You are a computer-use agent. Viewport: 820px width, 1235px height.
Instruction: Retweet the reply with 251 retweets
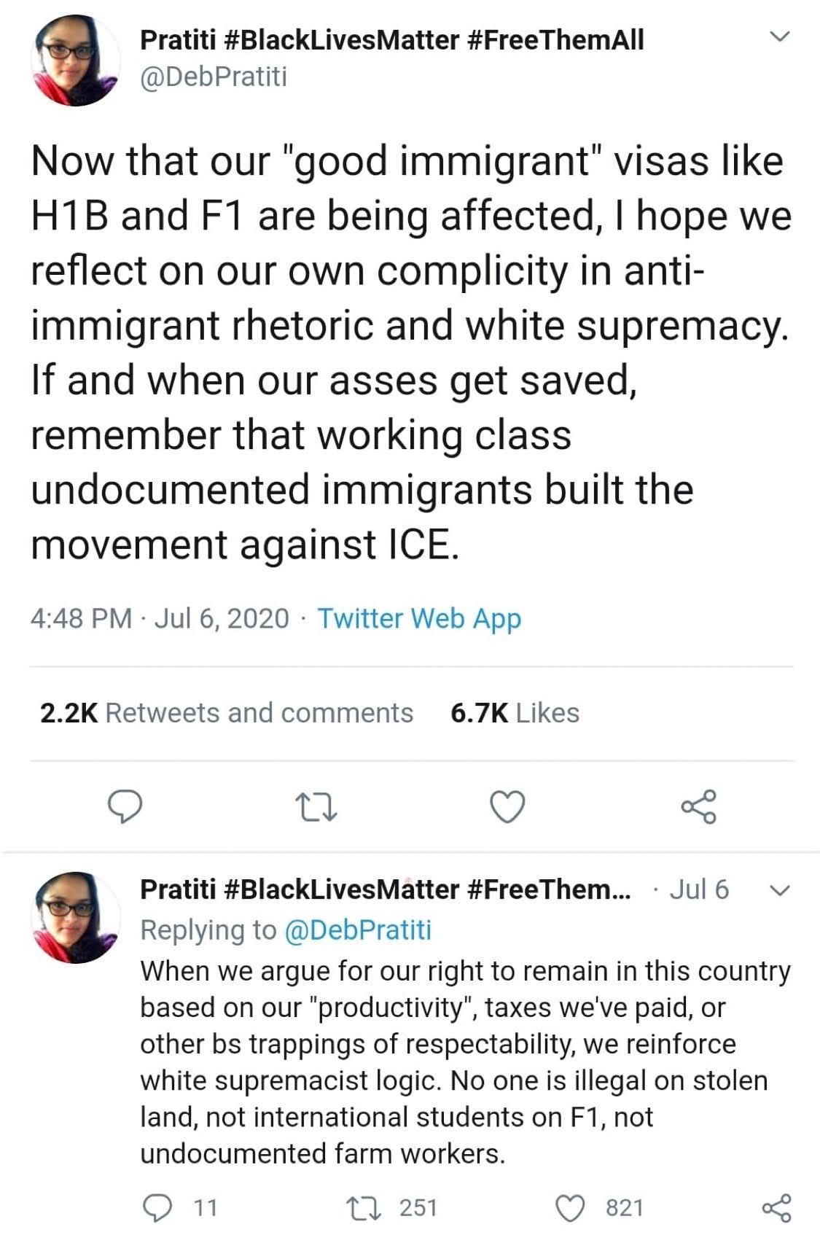point(364,1208)
